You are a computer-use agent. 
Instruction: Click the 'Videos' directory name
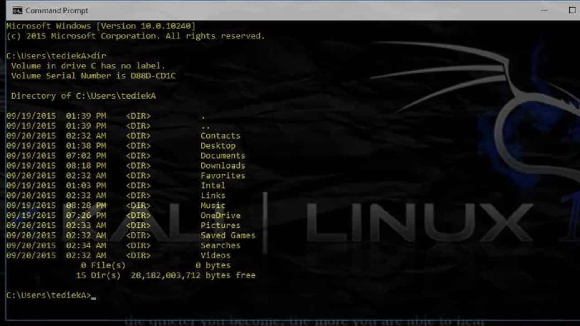pos(215,255)
